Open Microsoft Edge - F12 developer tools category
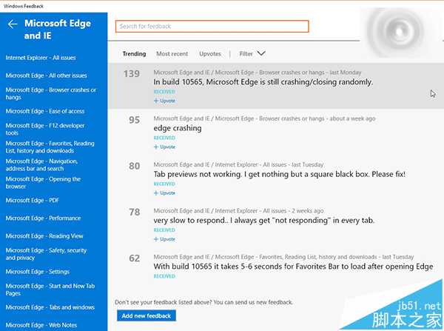The image size is (444, 331). [x=45, y=130]
